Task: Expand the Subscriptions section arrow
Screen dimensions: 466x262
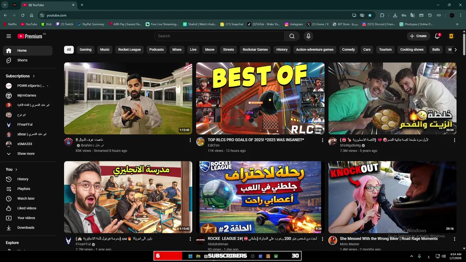Action: point(34,76)
